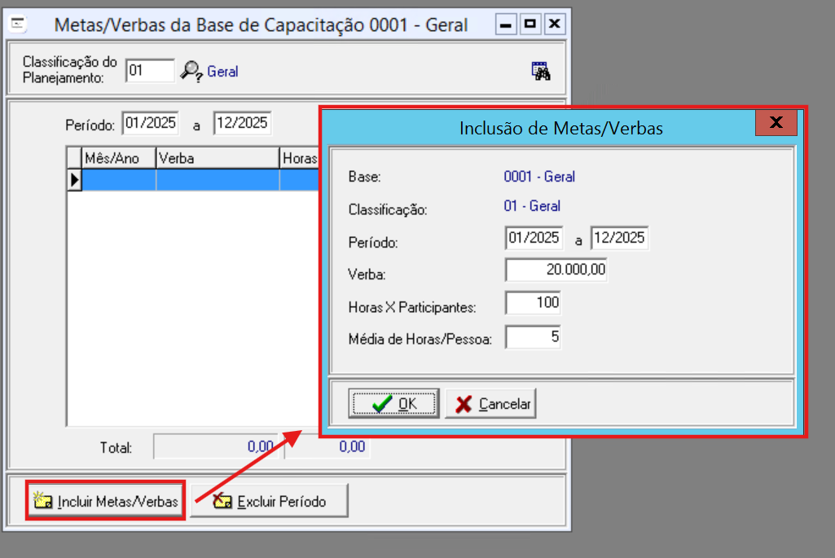Click the Cancelar button
The width and height of the screenshot is (835, 558).
click(491, 404)
